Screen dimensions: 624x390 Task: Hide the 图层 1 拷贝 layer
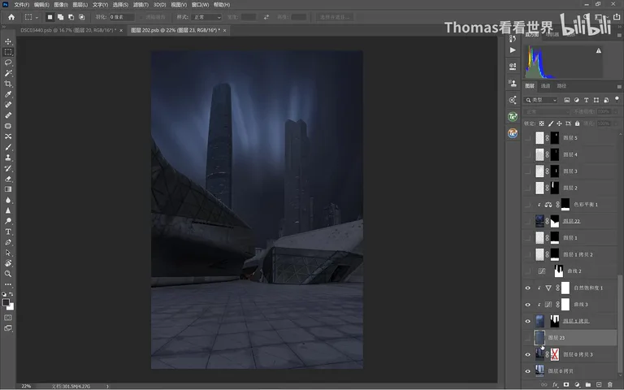(x=527, y=321)
